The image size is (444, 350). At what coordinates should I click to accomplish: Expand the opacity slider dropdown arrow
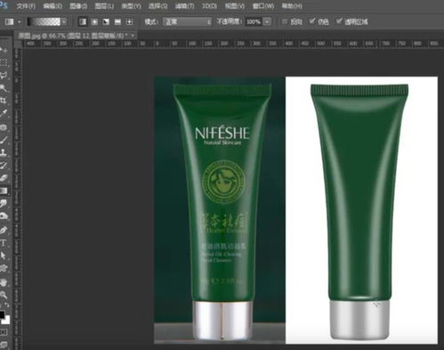[267, 21]
